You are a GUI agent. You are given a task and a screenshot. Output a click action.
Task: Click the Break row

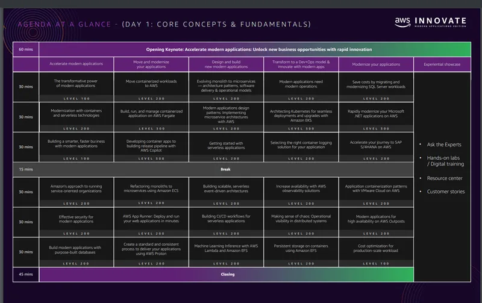coord(213,169)
